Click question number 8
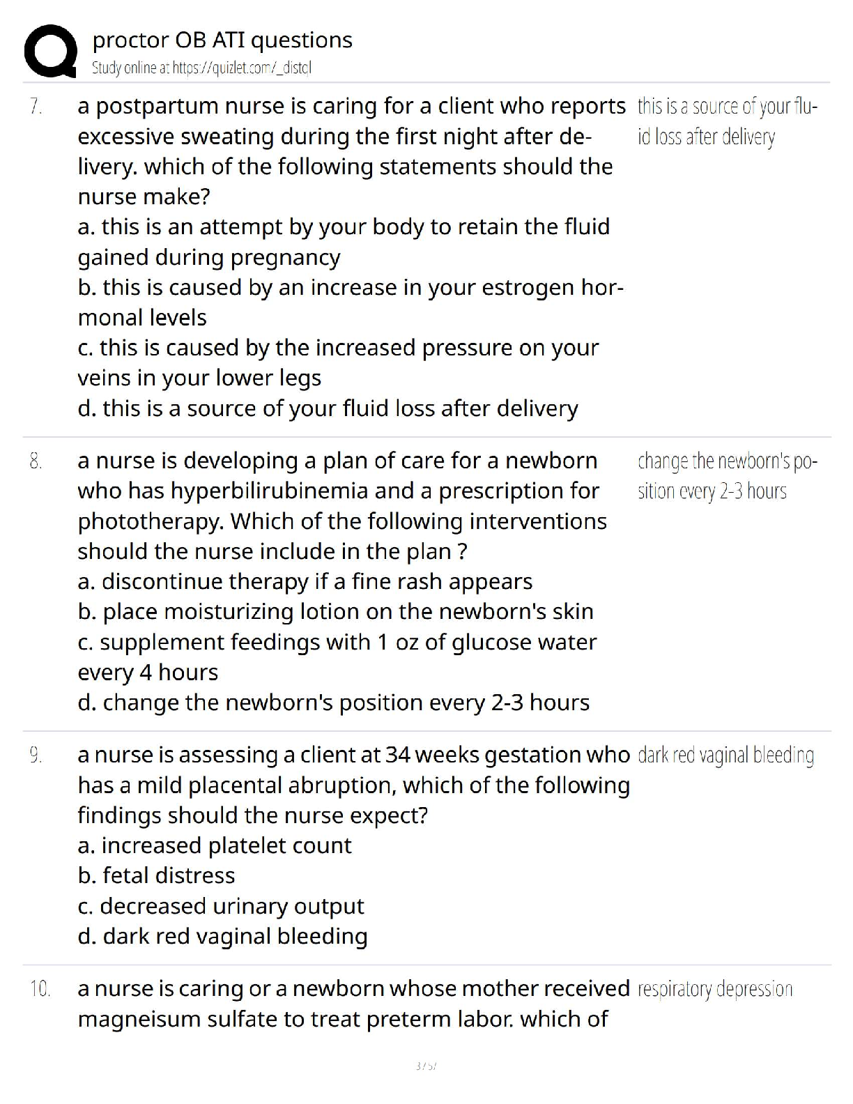Image resolution: width=853 pixels, height=1104 pixels. pyautogui.click(x=36, y=461)
